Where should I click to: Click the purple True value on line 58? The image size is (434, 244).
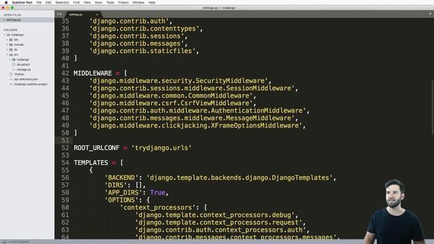[158, 192]
